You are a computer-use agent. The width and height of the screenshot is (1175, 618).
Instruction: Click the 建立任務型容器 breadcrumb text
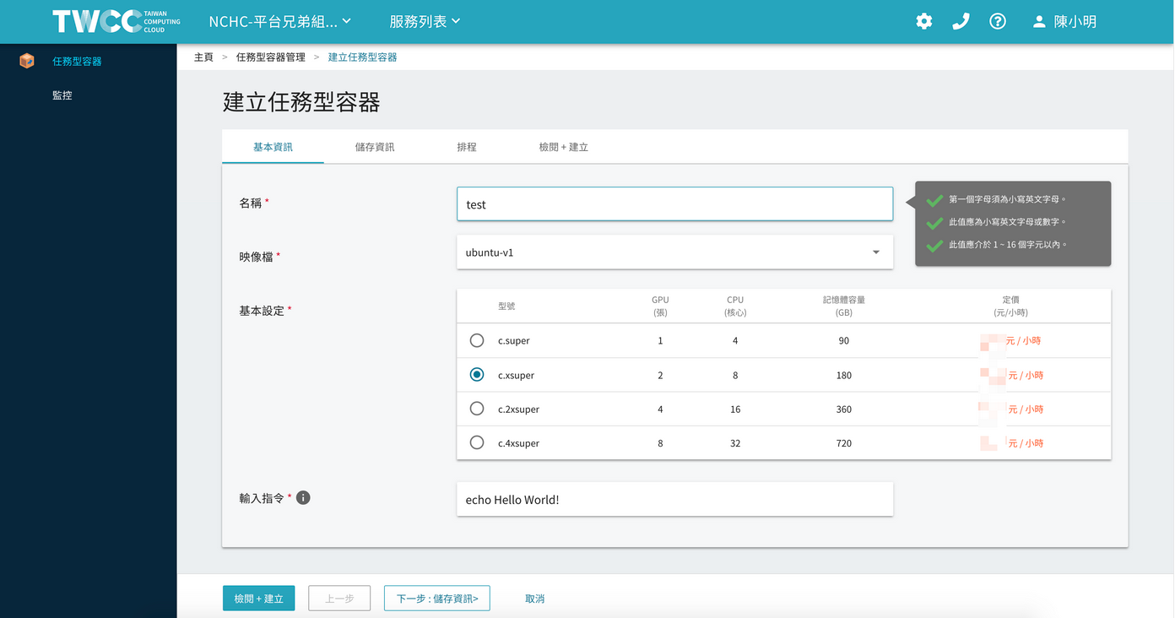362,57
